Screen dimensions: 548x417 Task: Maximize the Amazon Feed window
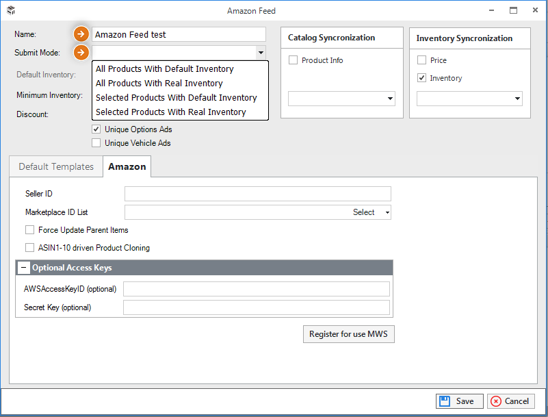(513, 10)
